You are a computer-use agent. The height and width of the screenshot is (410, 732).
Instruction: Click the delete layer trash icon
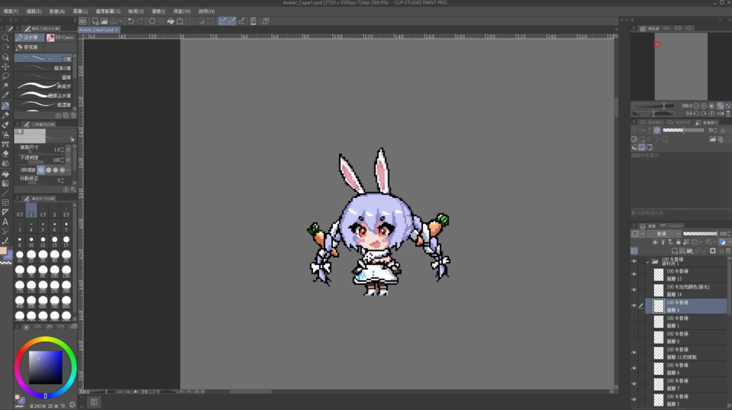click(x=728, y=251)
